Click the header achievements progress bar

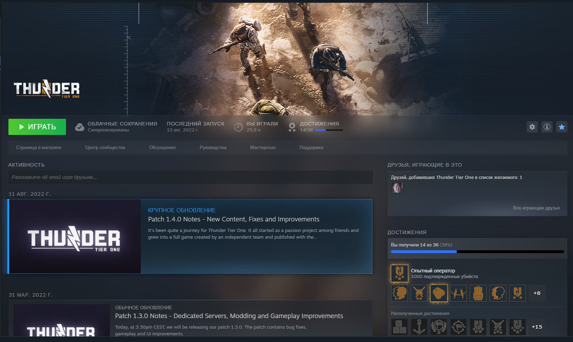(329, 130)
